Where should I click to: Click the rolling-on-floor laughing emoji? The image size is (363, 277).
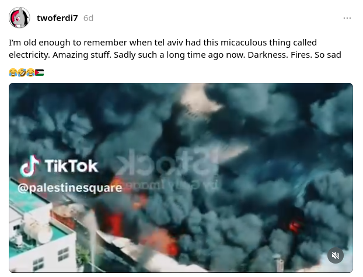point(22,73)
